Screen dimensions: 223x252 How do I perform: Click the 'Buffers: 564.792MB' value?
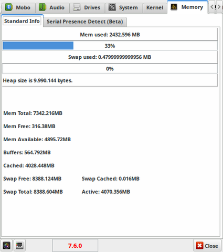coord(27,152)
